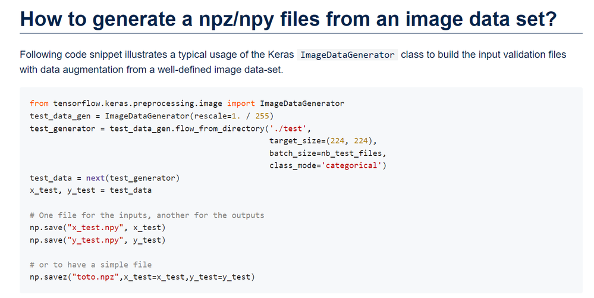The width and height of the screenshot is (594, 298).
Task: Click the 'test_generator = test_data_gen.flow_from_directory' line
Action: click(x=171, y=128)
